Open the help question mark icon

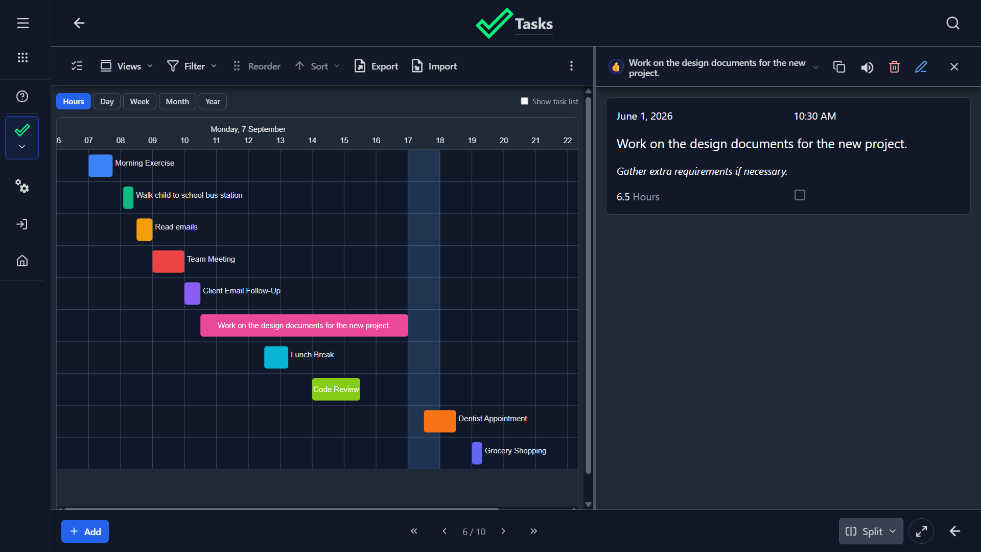(22, 96)
